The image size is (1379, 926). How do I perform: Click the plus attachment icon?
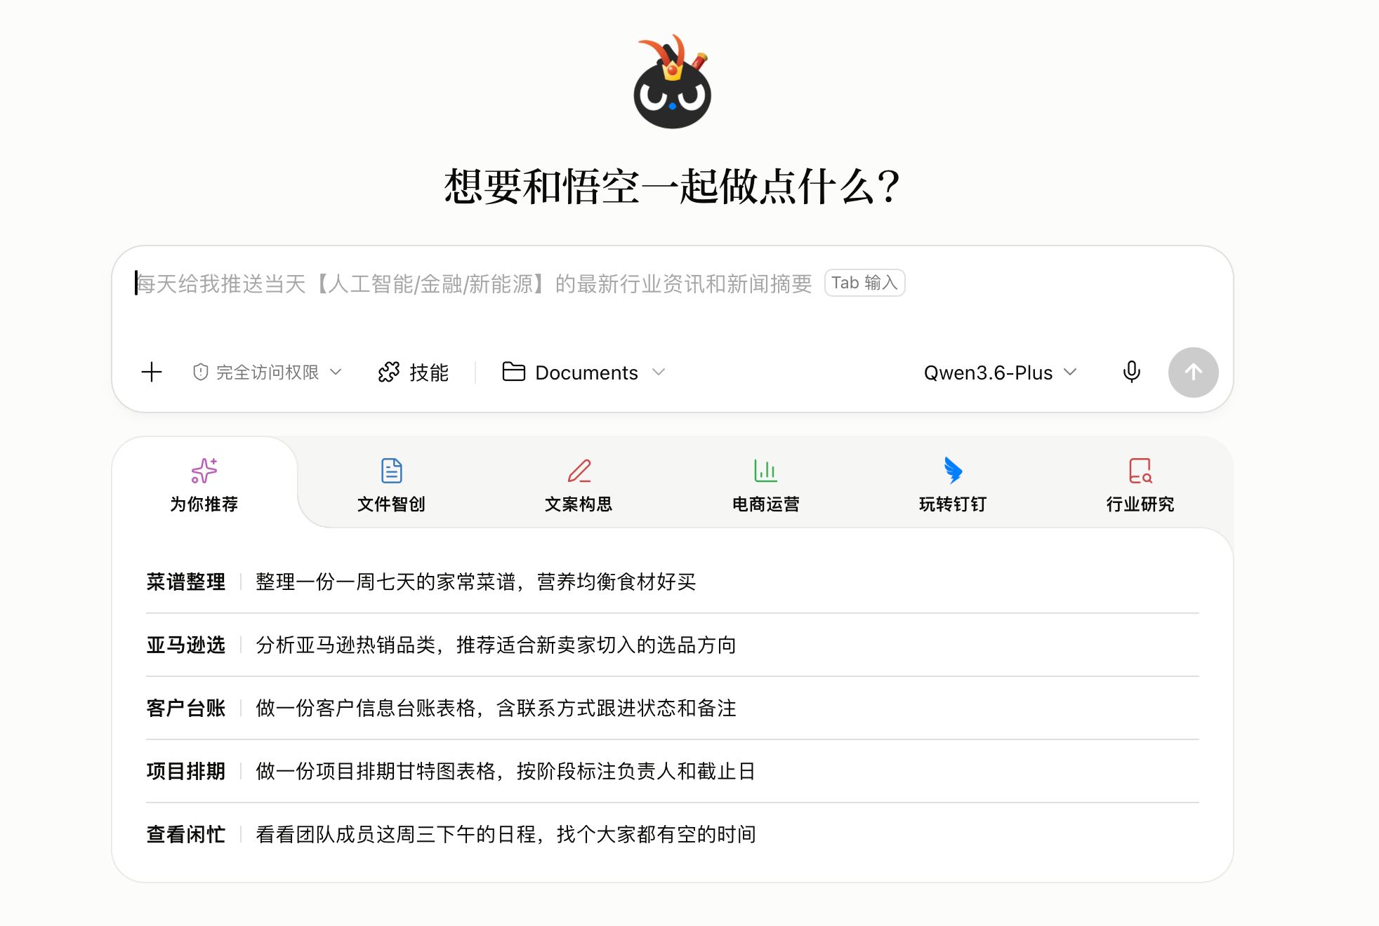tap(152, 372)
